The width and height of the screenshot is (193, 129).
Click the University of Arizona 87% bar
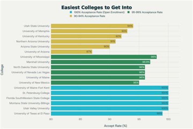tap(71, 52)
